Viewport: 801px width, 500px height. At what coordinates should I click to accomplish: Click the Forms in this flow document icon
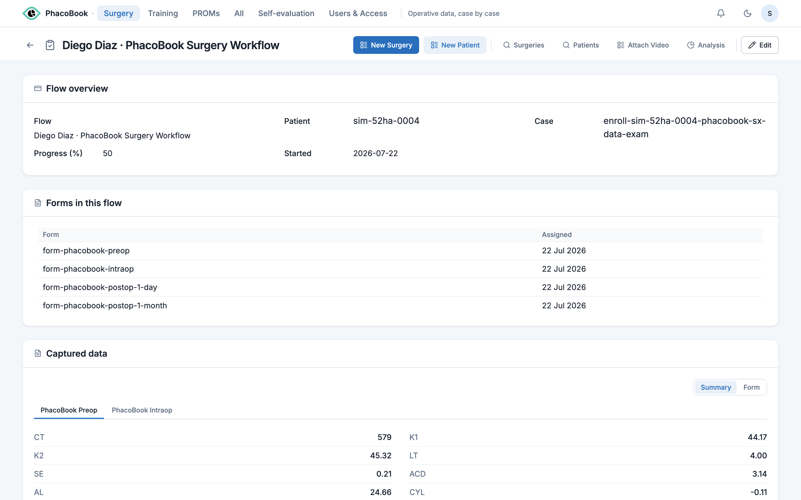(38, 203)
